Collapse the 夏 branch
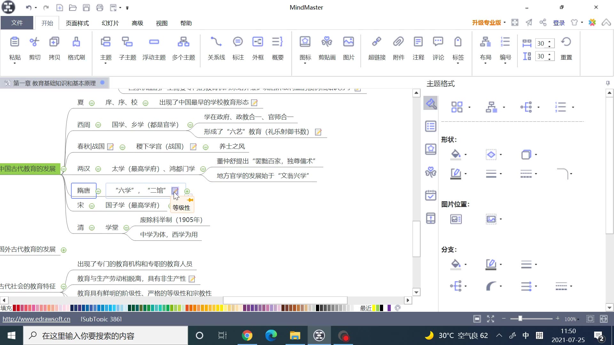614x345 pixels. (x=92, y=103)
